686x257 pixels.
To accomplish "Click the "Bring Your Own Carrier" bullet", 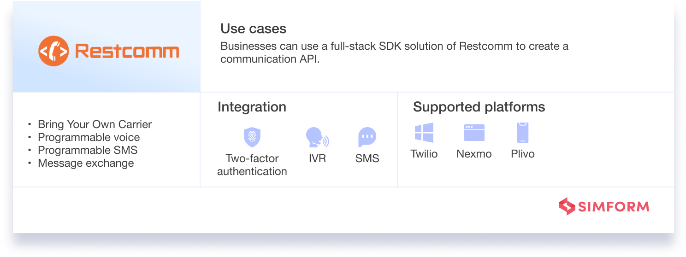I will (x=95, y=124).
